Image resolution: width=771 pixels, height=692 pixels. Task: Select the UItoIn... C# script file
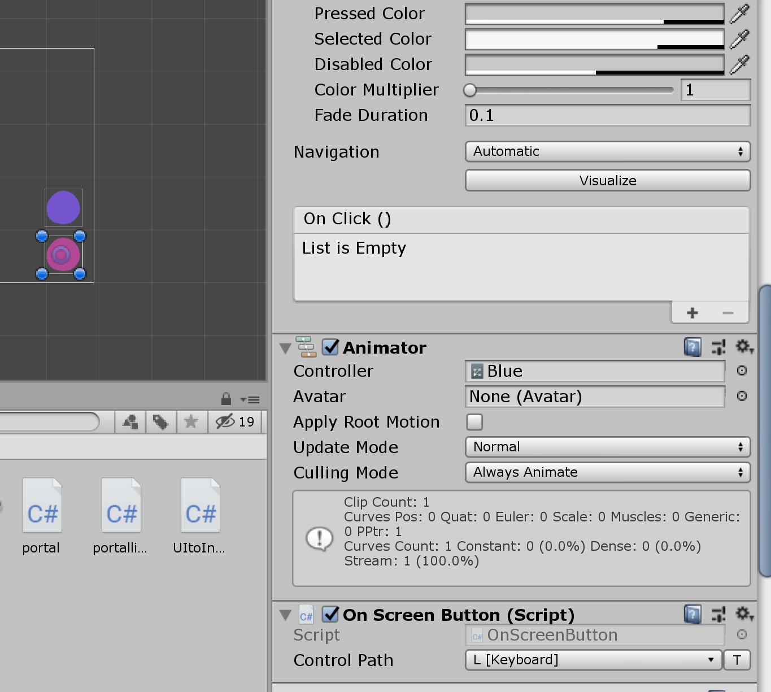[x=200, y=516]
